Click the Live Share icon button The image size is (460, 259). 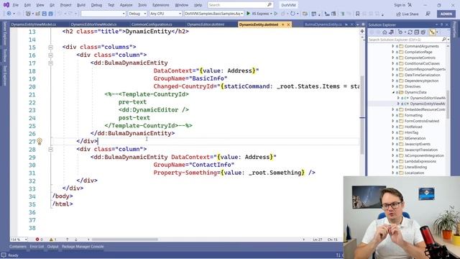(408, 14)
